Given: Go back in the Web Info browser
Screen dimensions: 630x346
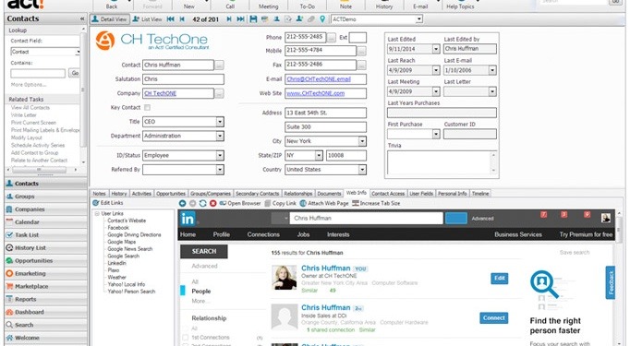Looking at the screenshot, I should click(x=182, y=203).
